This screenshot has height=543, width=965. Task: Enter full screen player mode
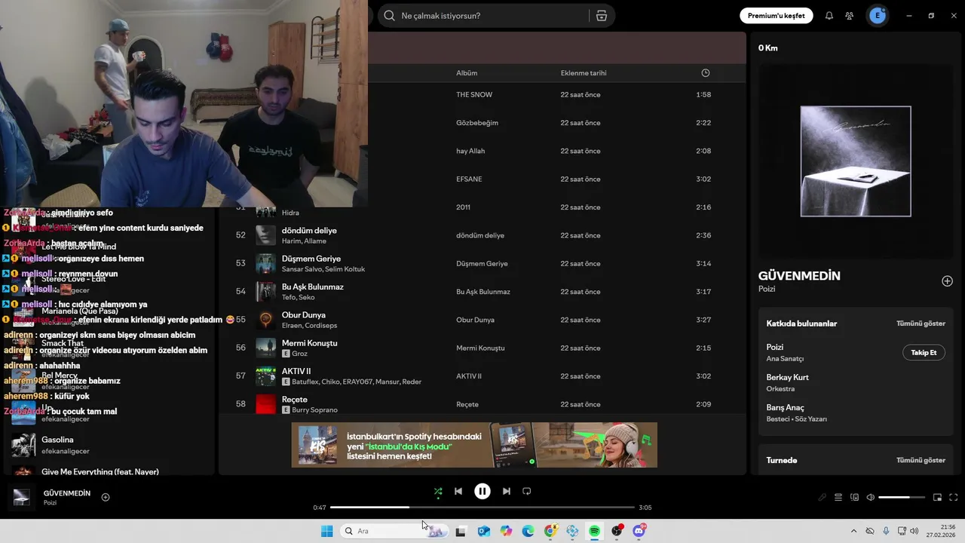point(954,497)
